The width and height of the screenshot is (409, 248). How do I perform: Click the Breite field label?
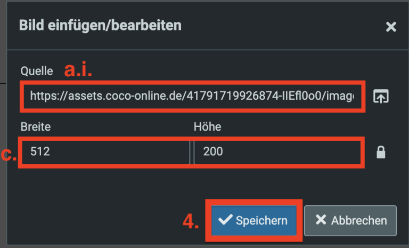pyautogui.click(x=35, y=127)
